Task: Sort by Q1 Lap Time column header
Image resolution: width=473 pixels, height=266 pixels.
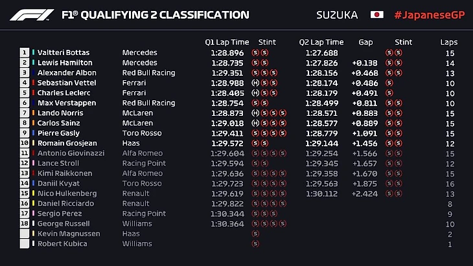Action: point(225,42)
